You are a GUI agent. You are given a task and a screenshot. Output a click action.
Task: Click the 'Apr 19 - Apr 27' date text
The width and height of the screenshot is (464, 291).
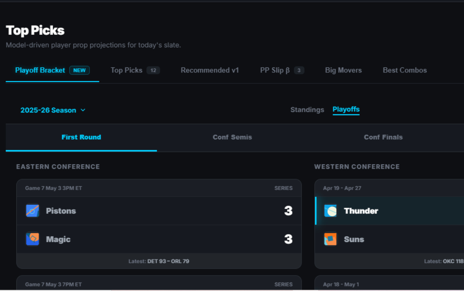pos(342,188)
